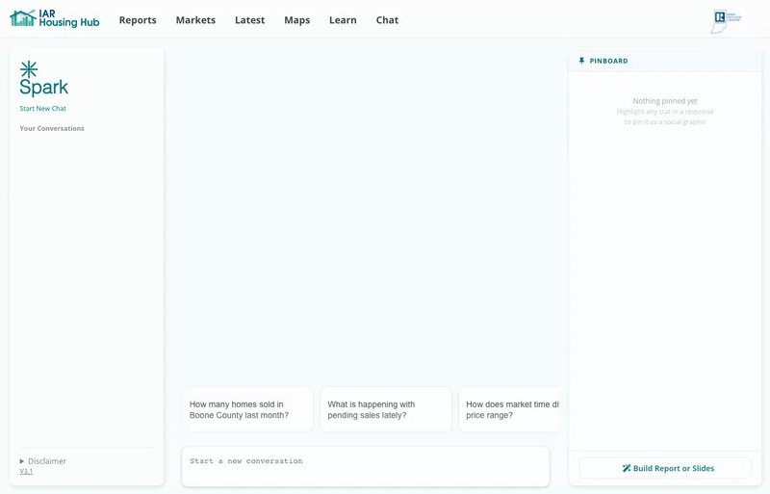Screen dimensions: 770x494
Task: Start a new chat
Action: point(42,109)
